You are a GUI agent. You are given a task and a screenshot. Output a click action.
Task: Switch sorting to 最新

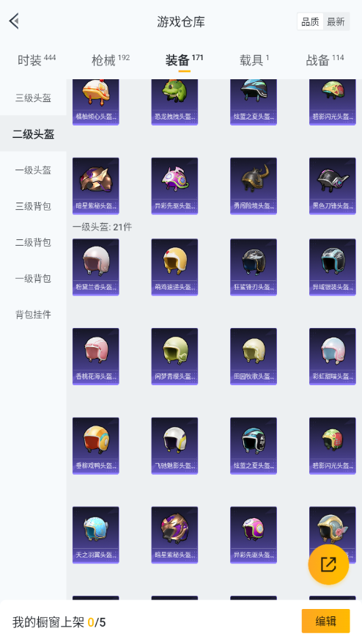tap(336, 22)
